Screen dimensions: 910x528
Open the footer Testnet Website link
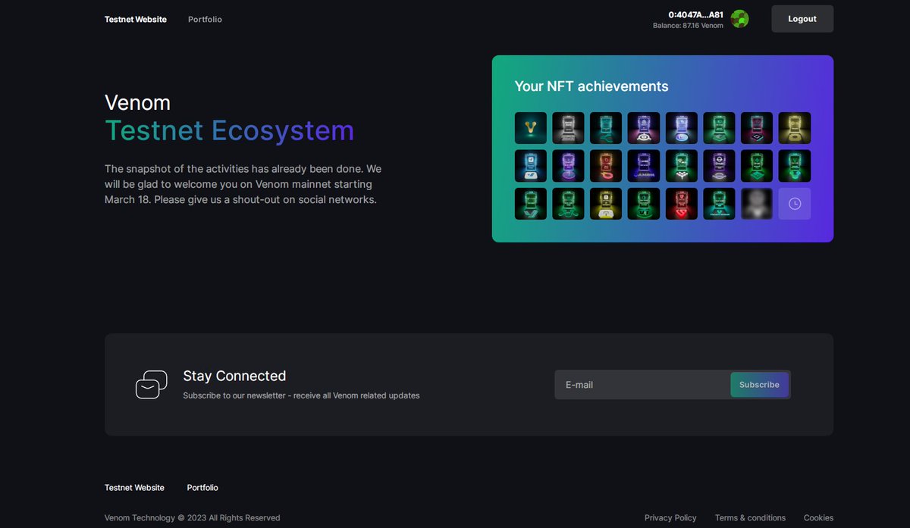coord(134,488)
